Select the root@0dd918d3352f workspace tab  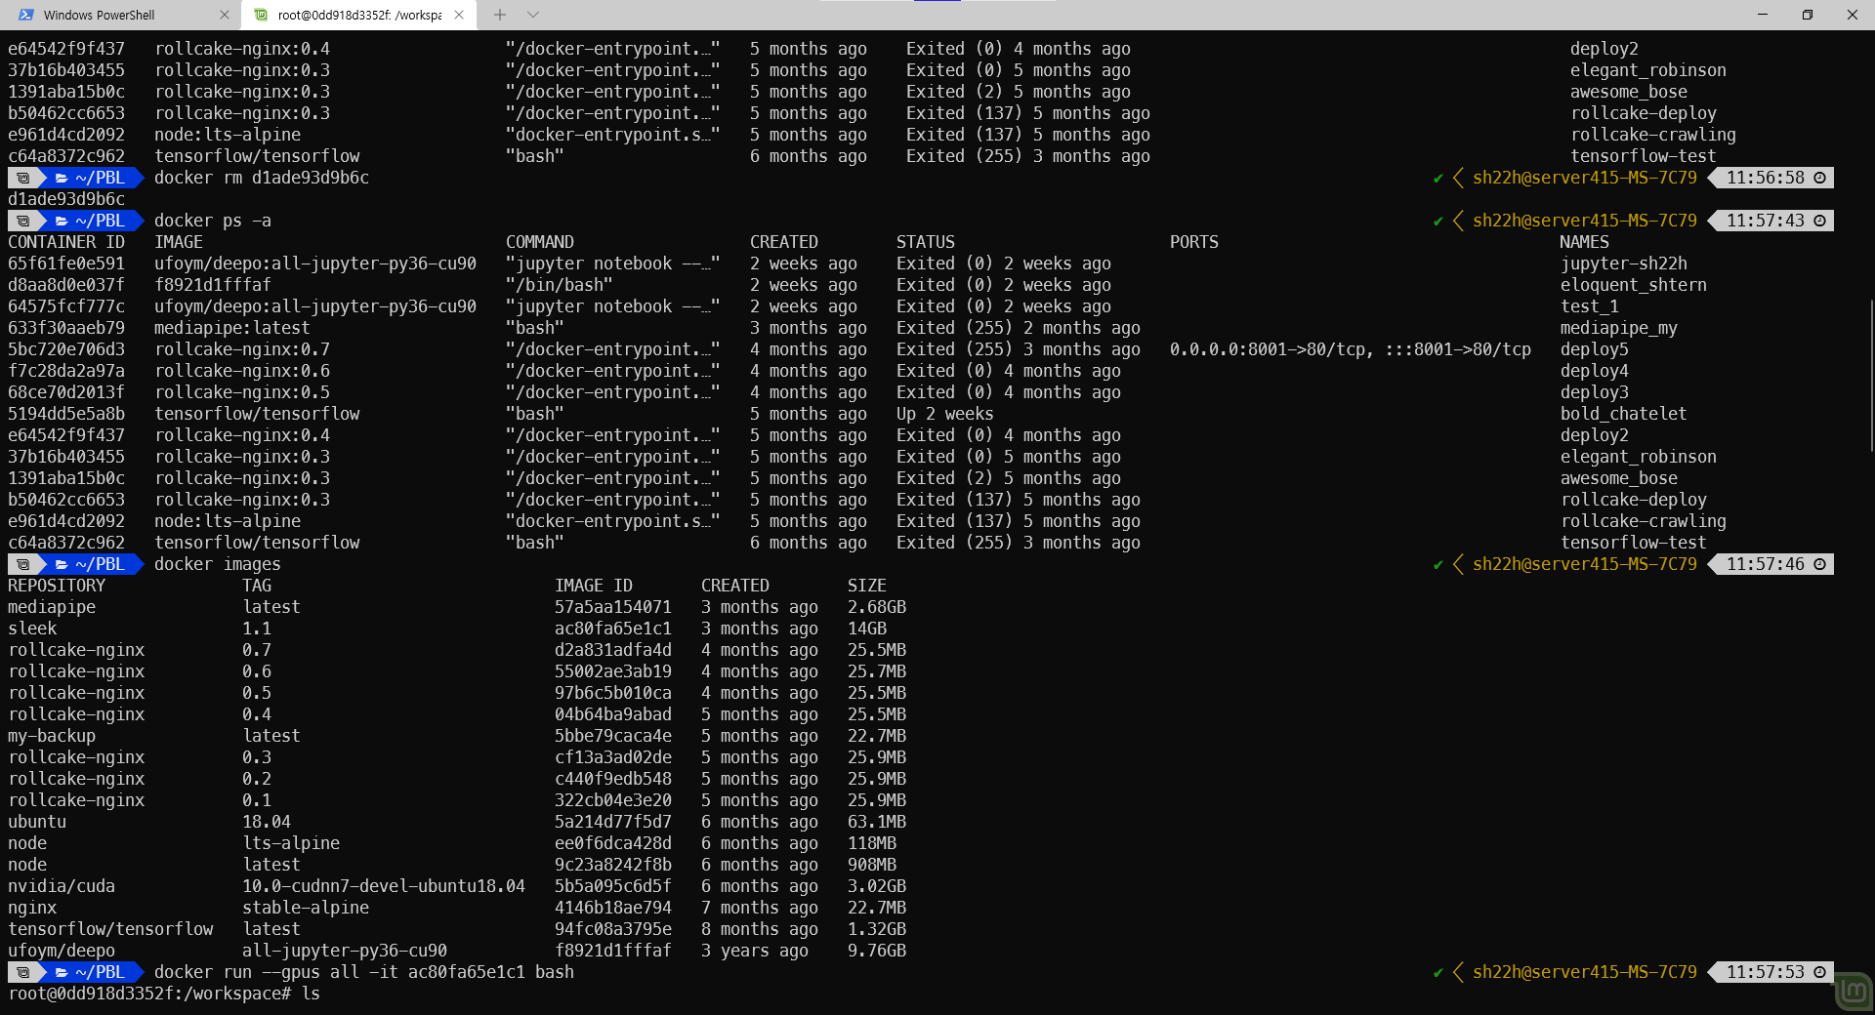[x=359, y=15]
